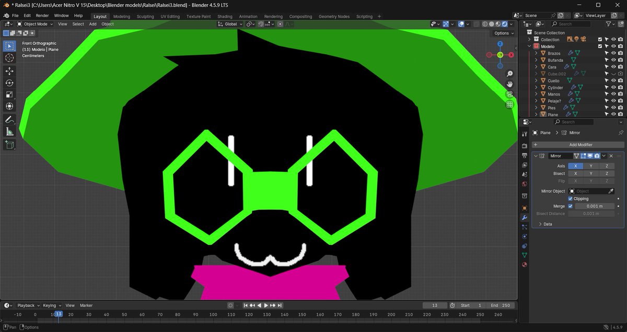Exclude Modelo collection via checkbox

[600, 46]
